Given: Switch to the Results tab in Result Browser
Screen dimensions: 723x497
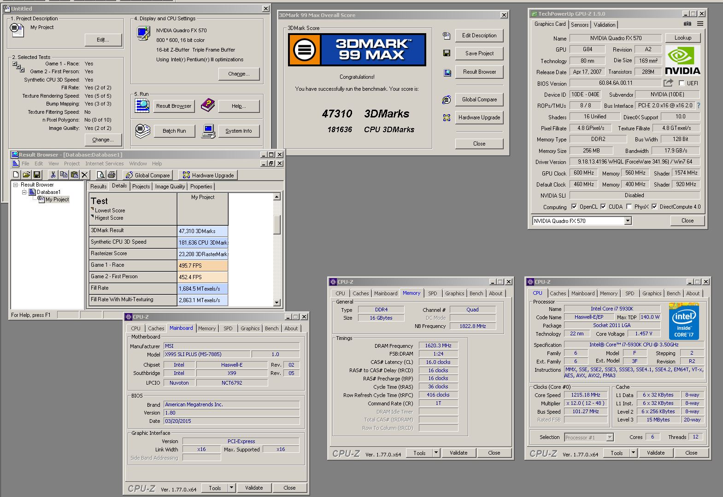Looking at the screenshot, I should pyautogui.click(x=98, y=187).
